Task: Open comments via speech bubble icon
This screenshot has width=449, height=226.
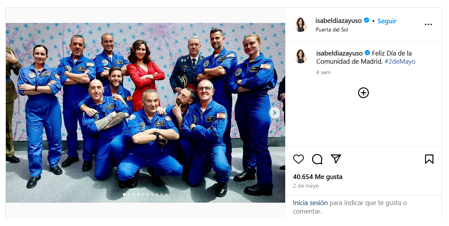Action: [317, 159]
